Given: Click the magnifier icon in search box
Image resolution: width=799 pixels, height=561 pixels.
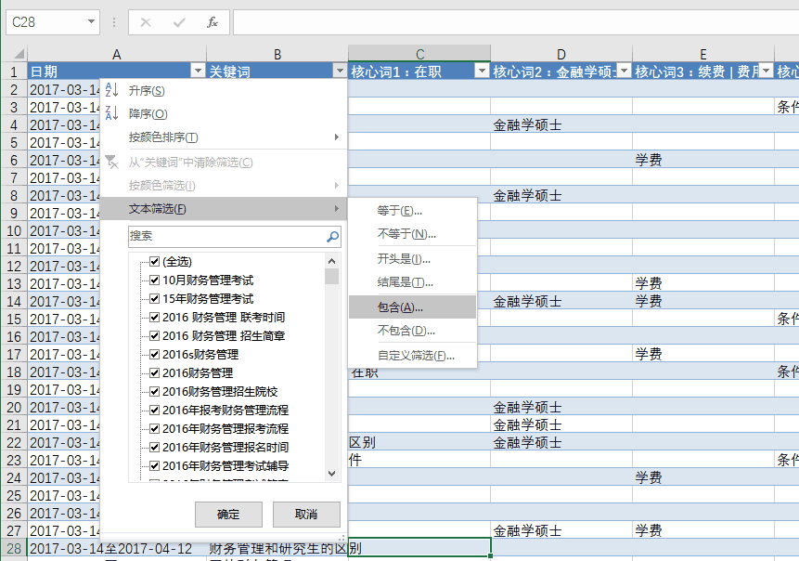Looking at the screenshot, I should [332, 238].
